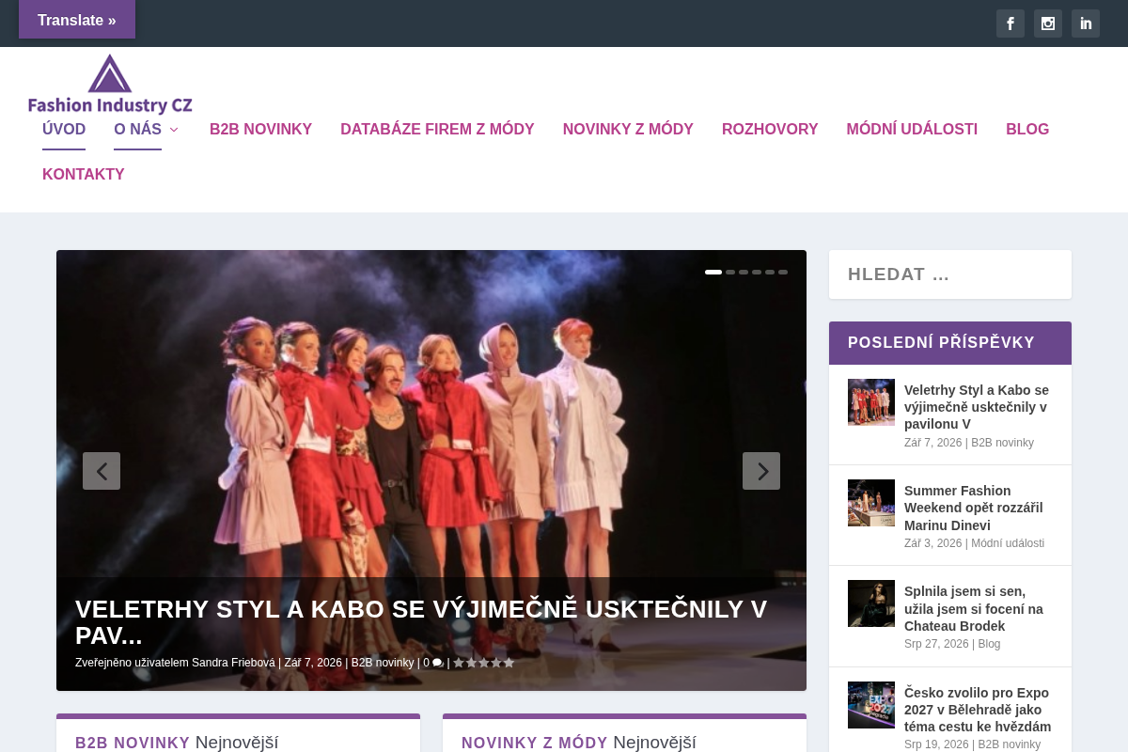Open the ÚVOD menu item
The height and width of the screenshot is (752, 1128).
64,130
